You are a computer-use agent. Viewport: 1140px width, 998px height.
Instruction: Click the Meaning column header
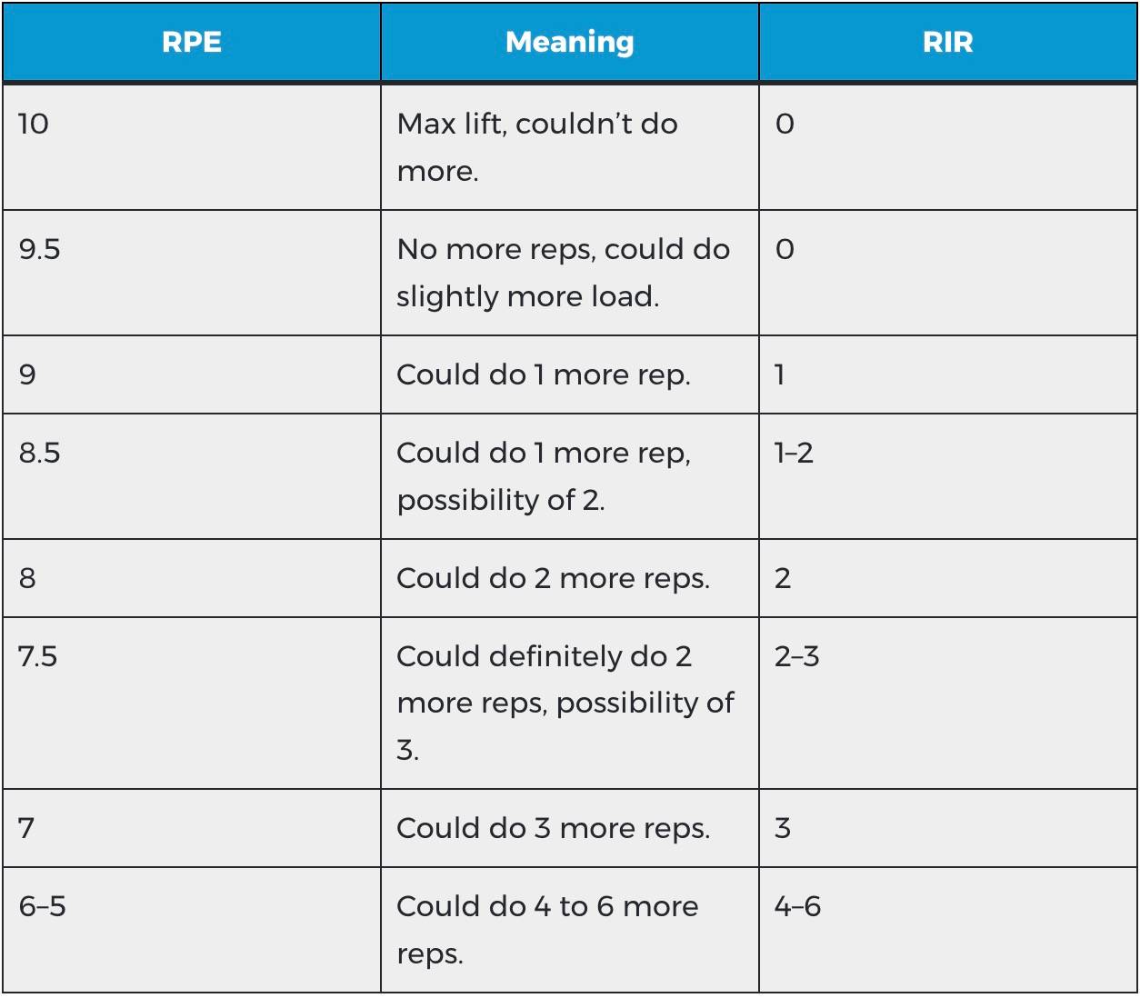569,43
